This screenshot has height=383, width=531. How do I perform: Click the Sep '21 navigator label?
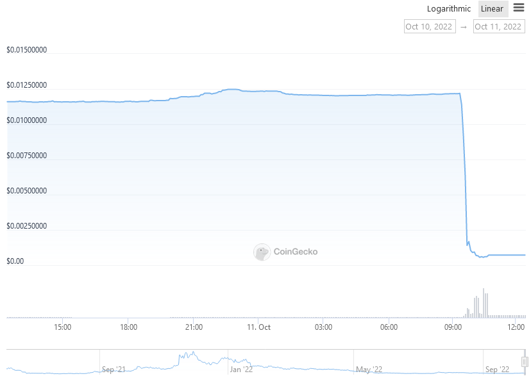(x=114, y=370)
